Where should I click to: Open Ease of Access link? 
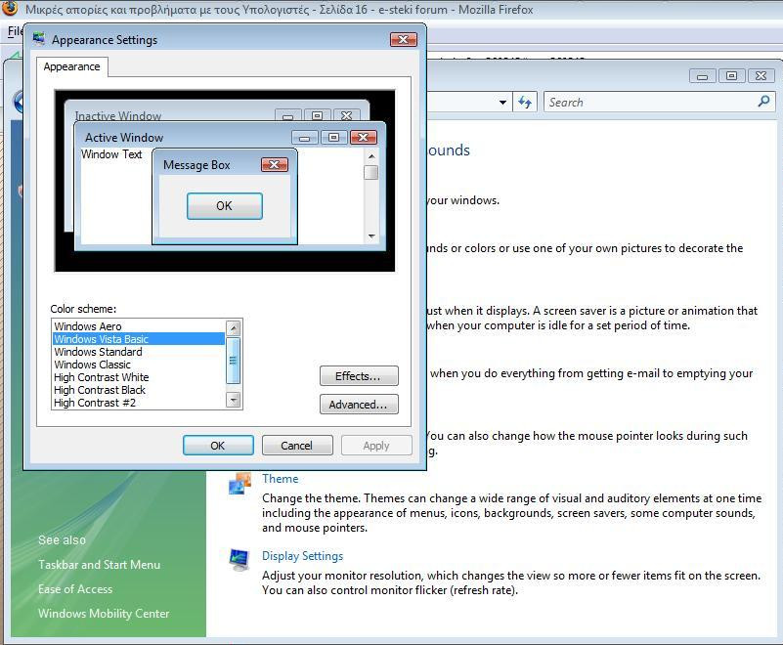click(75, 589)
